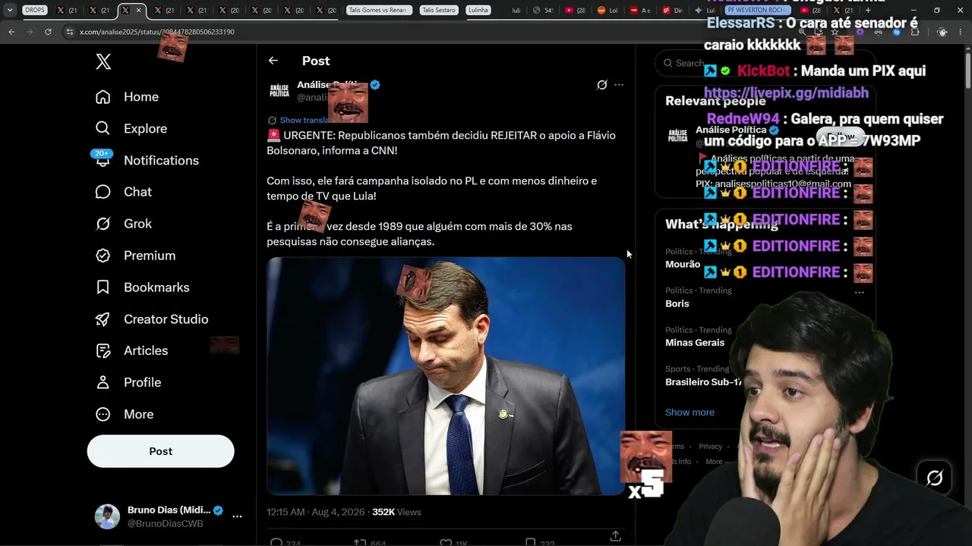Click the Privacy footer link
This screenshot has height=546, width=972.
pos(711,447)
